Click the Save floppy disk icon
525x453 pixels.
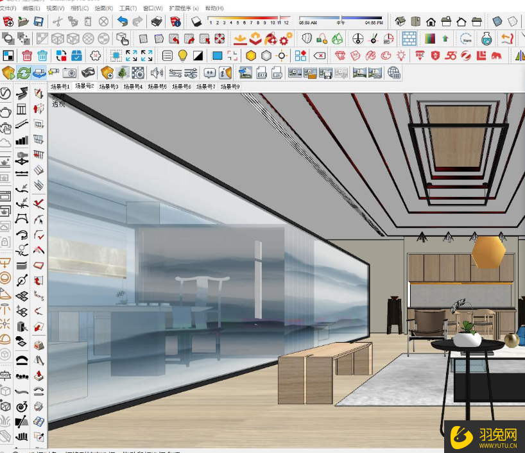(39, 22)
